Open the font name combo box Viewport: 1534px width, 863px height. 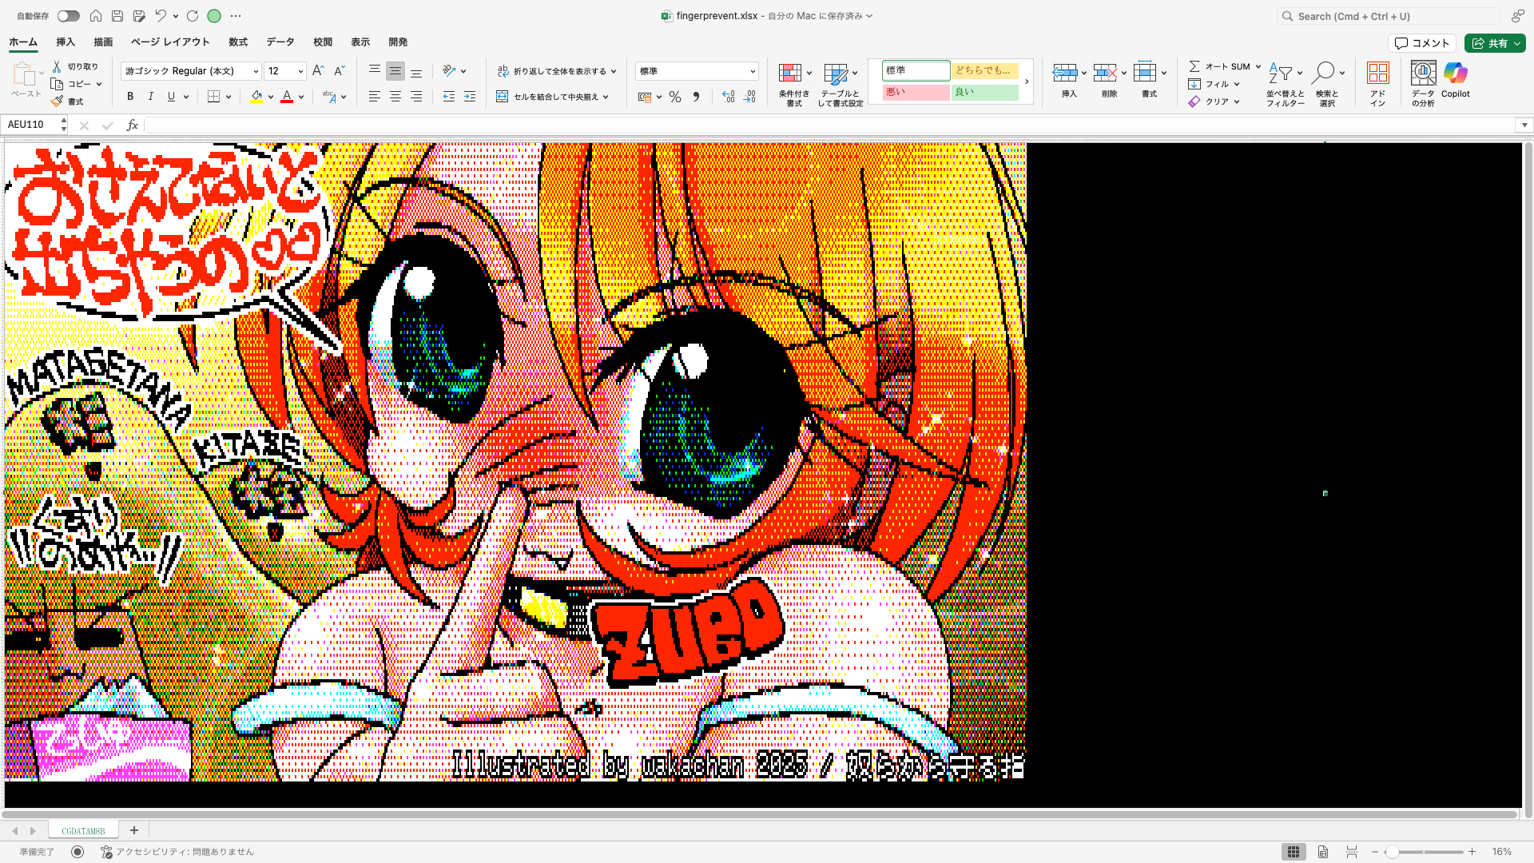[192, 71]
